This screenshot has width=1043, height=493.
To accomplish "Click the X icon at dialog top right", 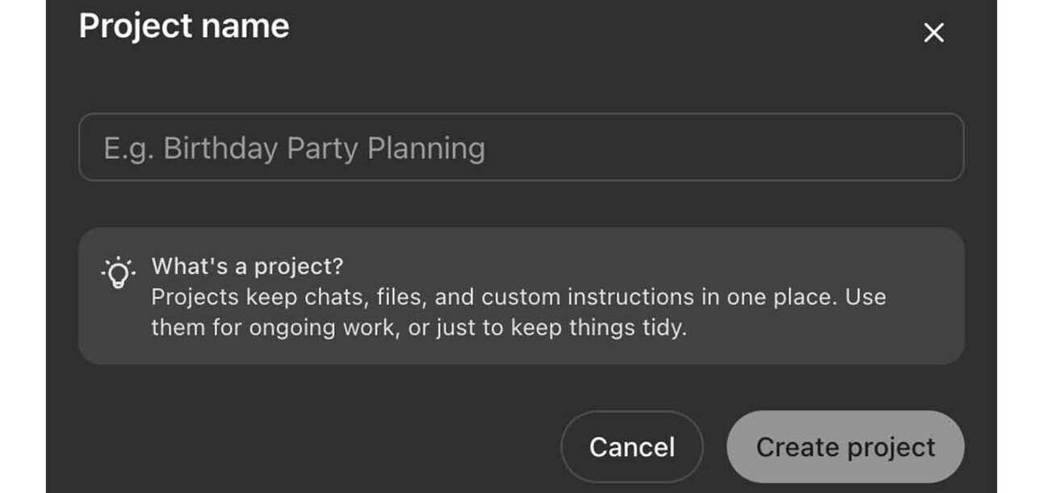I will pos(933,33).
